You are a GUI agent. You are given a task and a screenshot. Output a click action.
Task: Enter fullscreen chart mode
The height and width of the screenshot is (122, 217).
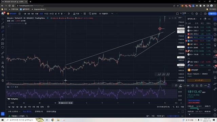pyautogui.click(x=201, y=14)
